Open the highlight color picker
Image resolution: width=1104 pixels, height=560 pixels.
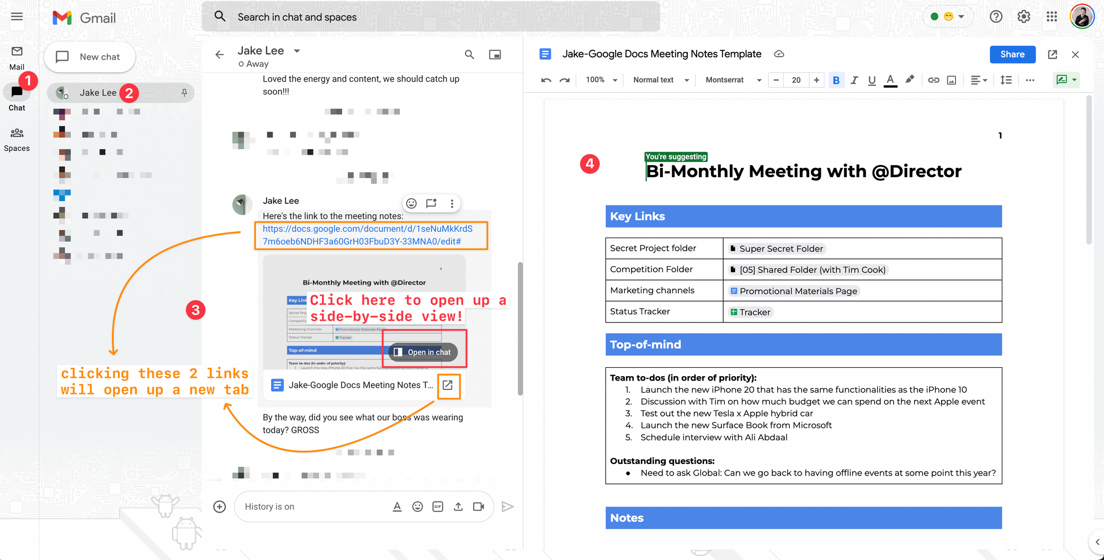click(x=909, y=80)
